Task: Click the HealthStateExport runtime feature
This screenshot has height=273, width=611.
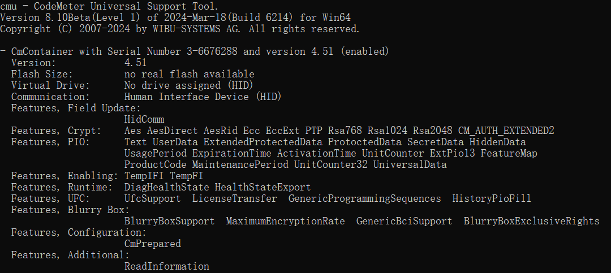Action: [x=263, y=187]
